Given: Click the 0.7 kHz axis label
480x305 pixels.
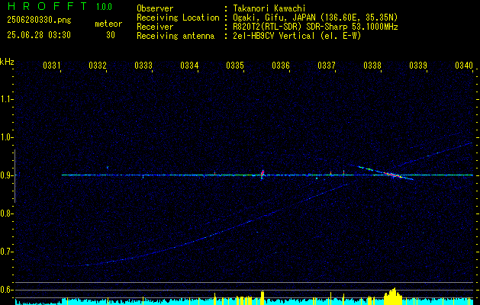Looking at the screenshot, I should click(x=7, y=252).
